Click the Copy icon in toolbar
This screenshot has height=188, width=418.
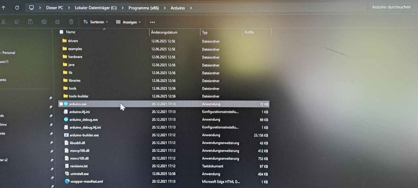tap(17, 22)
